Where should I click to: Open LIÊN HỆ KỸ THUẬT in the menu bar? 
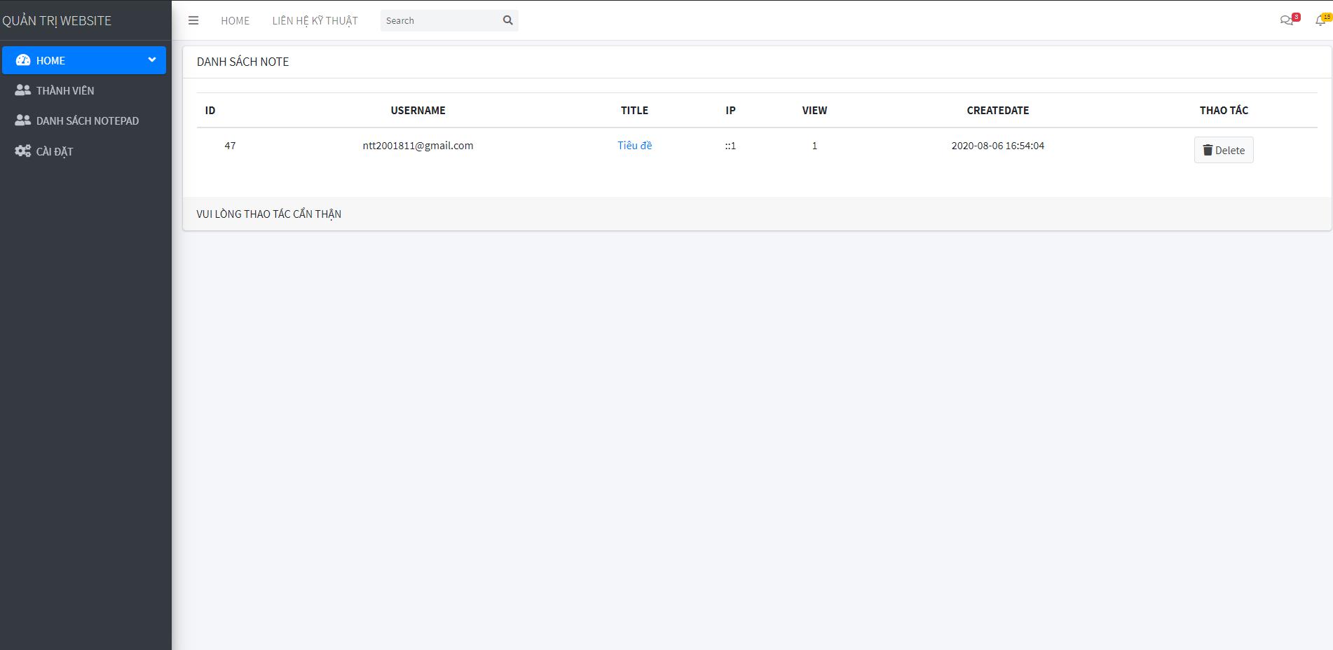pyautogui.click(x=315, y=20)
